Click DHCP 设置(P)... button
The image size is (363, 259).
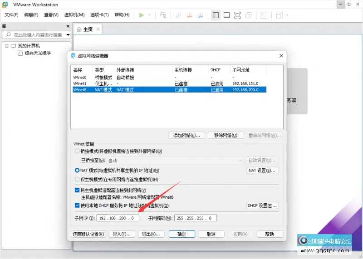tap(262, 205)
